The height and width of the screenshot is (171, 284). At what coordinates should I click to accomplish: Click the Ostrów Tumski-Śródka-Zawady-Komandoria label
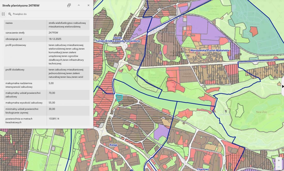point(118,39)
